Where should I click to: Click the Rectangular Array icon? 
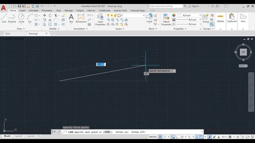(56, 24)
